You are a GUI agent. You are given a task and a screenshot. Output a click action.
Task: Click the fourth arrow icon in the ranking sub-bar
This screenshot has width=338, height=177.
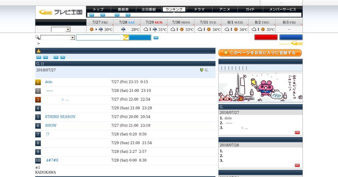point(63,57)
